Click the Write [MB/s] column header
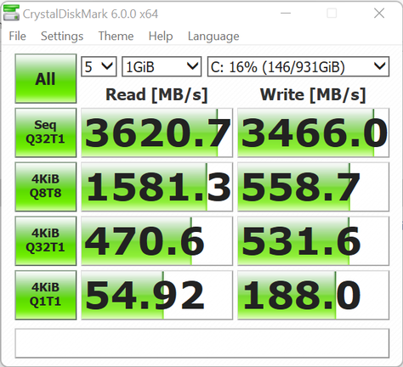Screen dimensions: 403x367 [x=313, y=94]
